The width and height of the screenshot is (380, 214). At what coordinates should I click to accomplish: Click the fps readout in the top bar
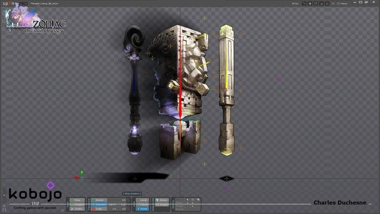coord(296,4)
